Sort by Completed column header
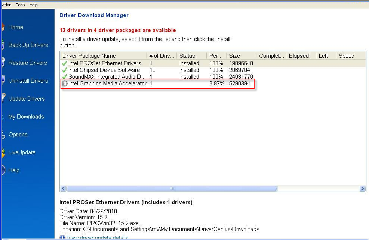Viewport: 369px width, 240px height. click(x=271, y=56)
